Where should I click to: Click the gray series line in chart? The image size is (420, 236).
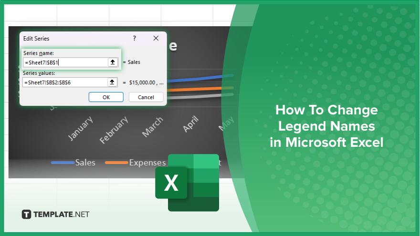point(200,96)
